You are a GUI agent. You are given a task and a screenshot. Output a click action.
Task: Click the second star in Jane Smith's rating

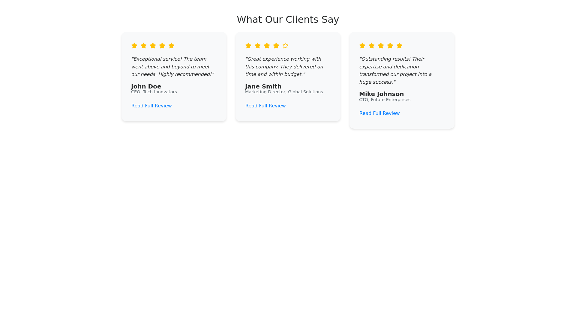coord(258,46)
